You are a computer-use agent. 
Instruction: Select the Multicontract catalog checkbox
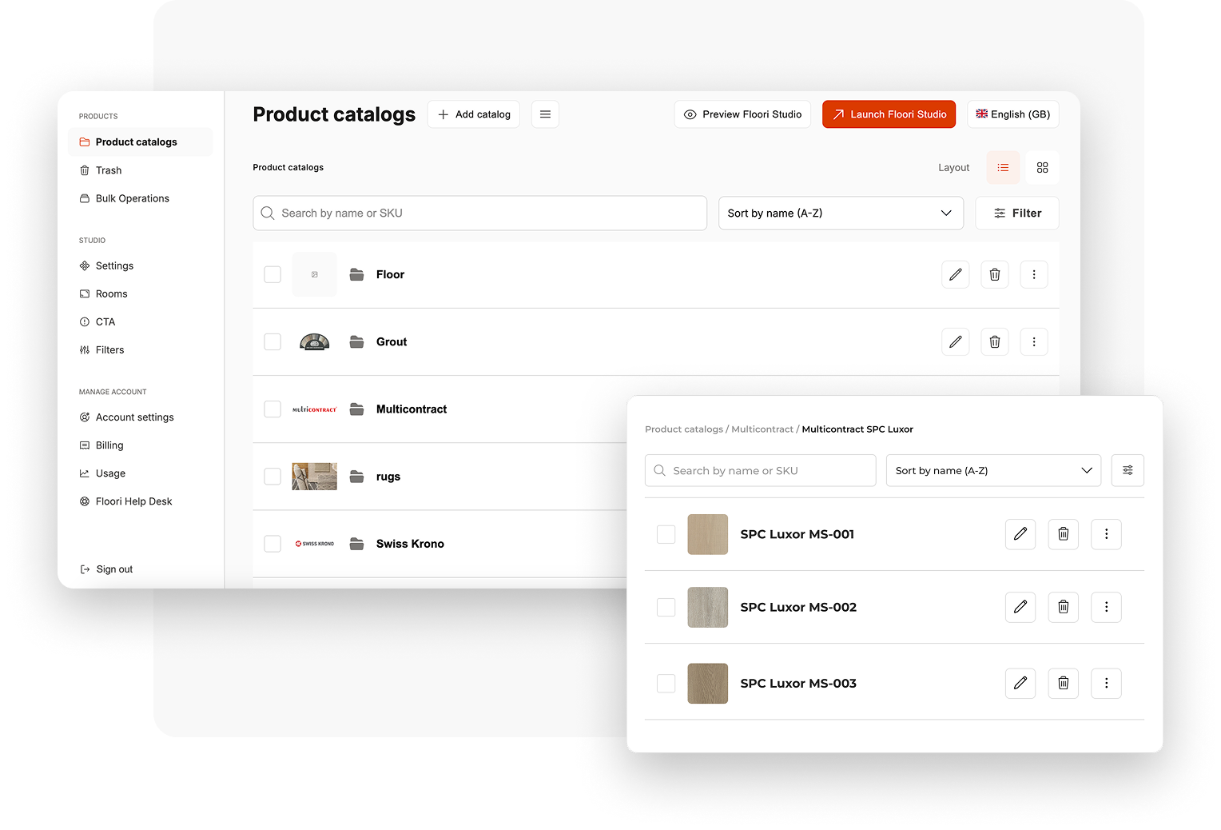272,409
